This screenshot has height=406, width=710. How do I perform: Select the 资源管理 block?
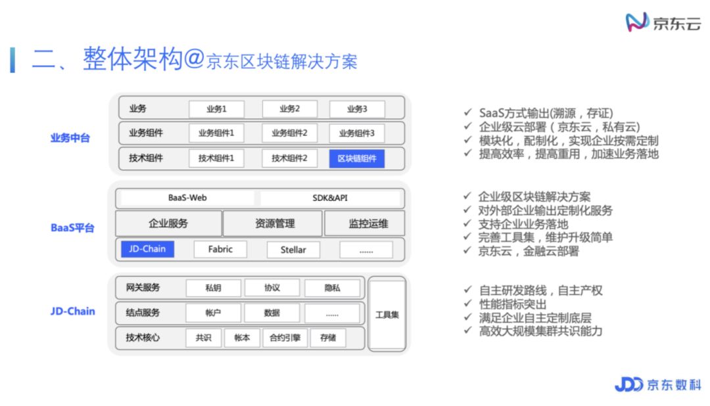point(274,223)
